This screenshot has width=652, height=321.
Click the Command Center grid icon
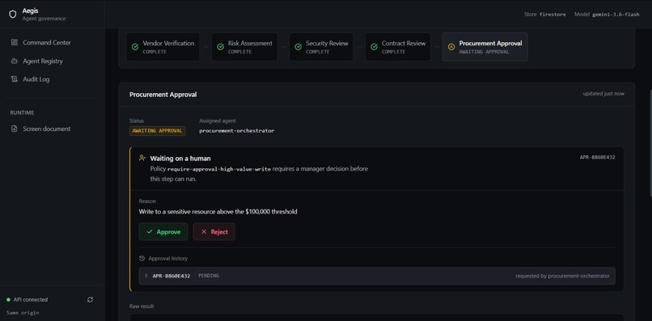[x=14, y=42]
